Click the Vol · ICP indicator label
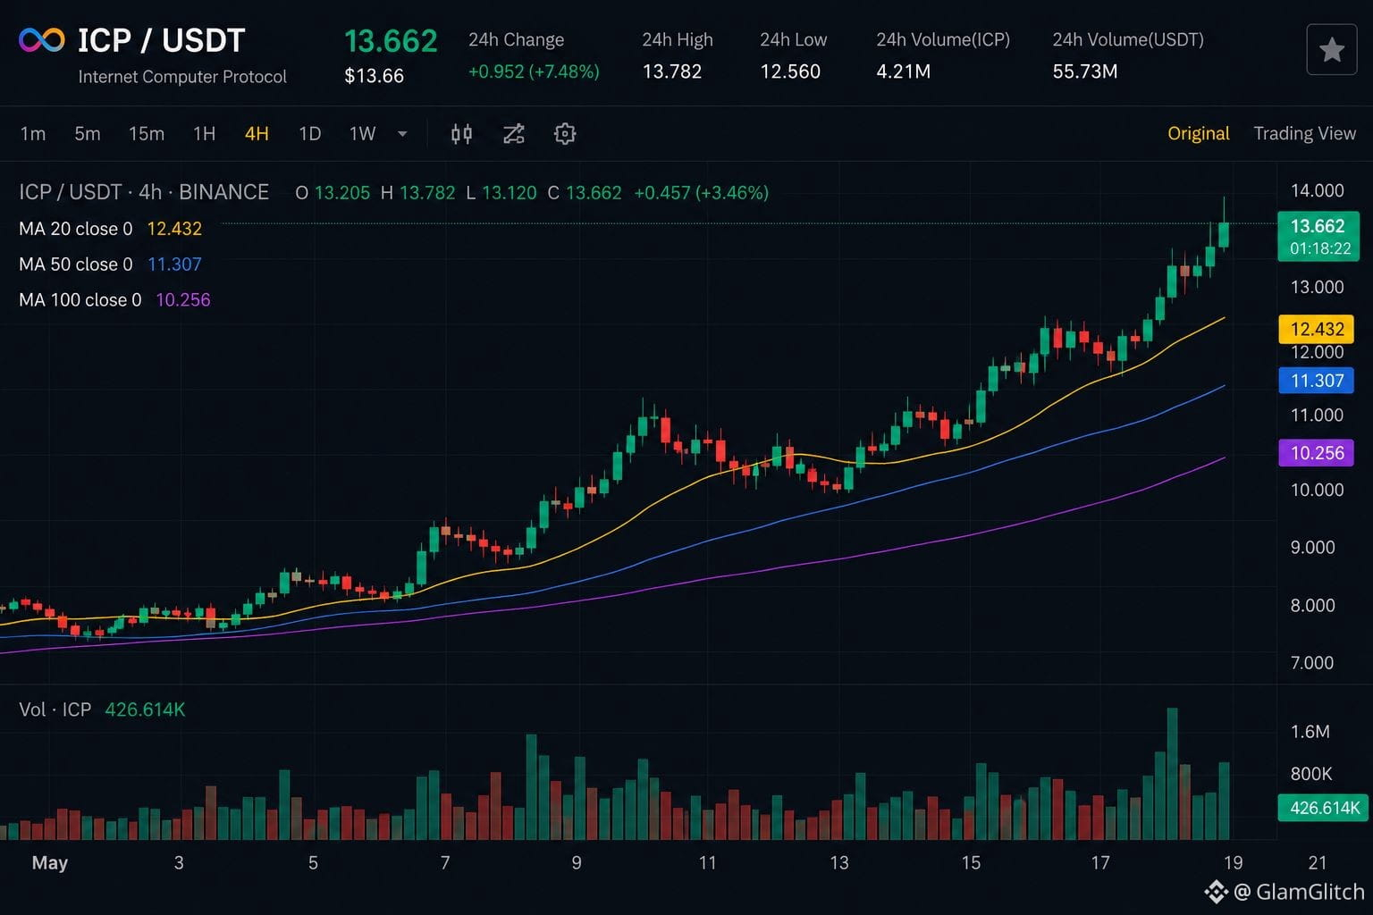The width and height of the screenshot is (1373, 915). pos(55,709)
